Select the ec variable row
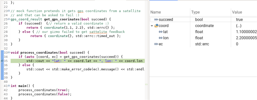The width and height of the screenshot is (257, 100). pyautogui.click(x=203, y=44)
